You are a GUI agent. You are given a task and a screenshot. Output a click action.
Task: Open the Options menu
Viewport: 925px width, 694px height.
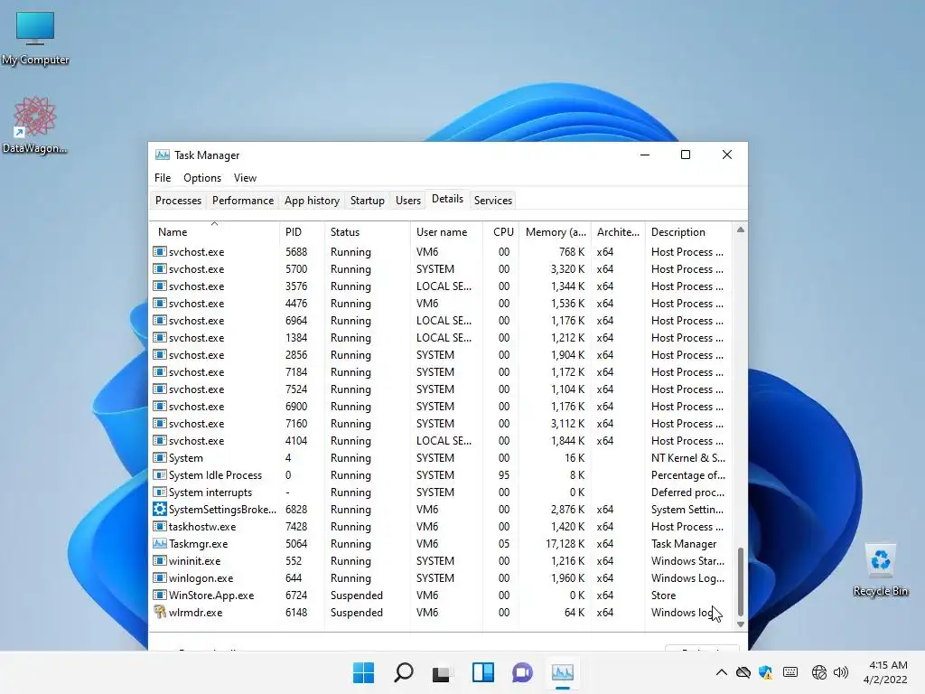pyautogui.click(x=202, y=178)
